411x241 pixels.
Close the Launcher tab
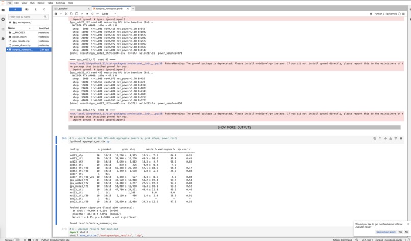tap(89, 8)
